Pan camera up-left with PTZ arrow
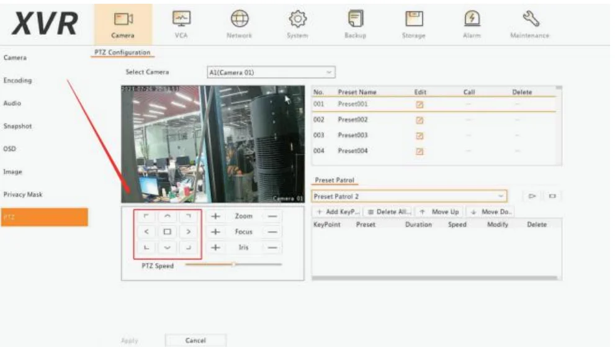The image size is (615, 347). 146,216
